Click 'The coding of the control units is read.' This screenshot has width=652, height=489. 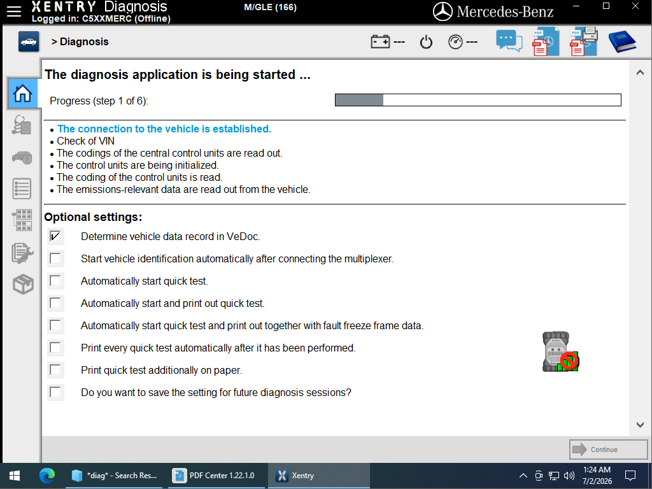(139, 178)
